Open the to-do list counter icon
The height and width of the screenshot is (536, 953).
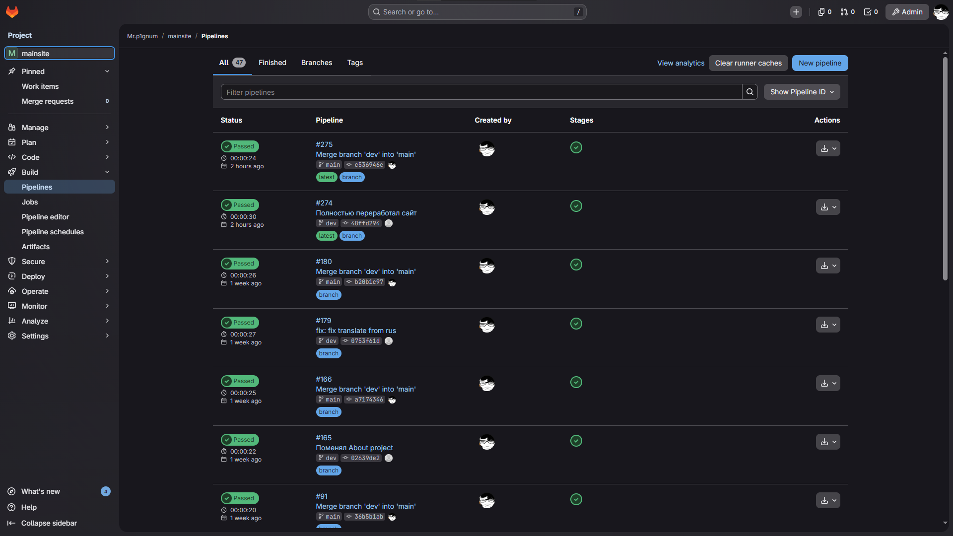click(x=871, y=12)
